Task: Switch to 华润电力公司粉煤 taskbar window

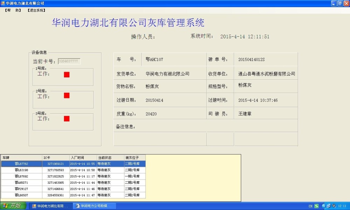Action: (x=94, y=206)
